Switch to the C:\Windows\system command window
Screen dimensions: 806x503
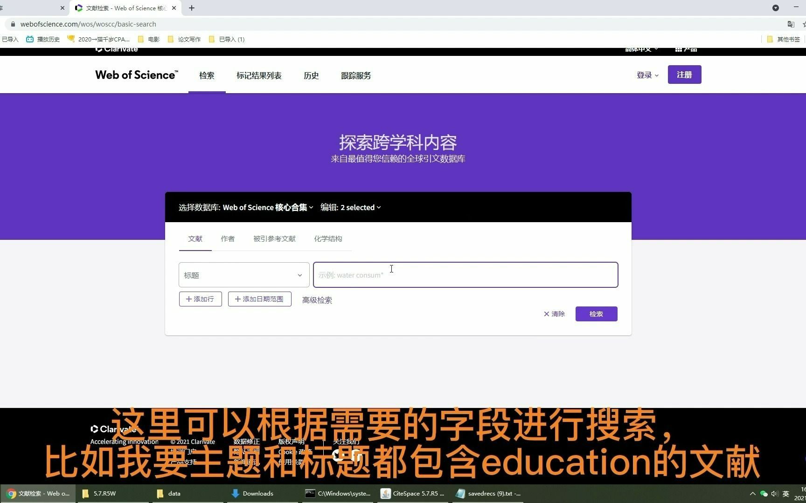tap(338, 493)
